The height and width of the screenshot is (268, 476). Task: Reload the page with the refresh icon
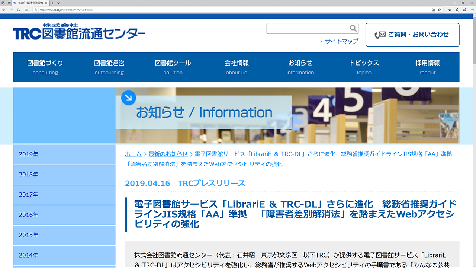coord(19,10)
